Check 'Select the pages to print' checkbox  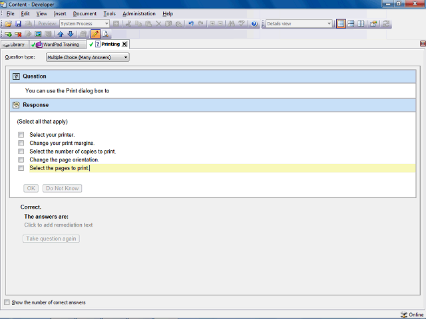coord(21,168)
